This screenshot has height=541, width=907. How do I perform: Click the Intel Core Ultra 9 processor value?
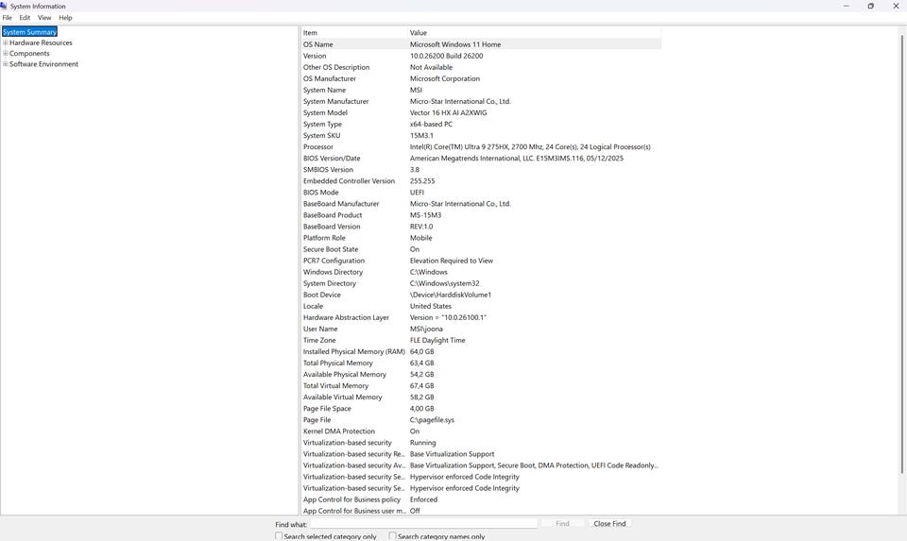click(530, 146)
